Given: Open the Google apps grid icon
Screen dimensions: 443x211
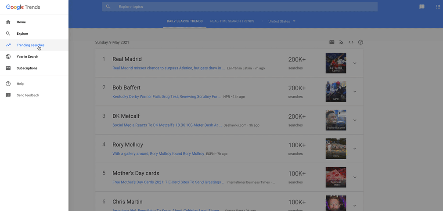Looking at the screenshot, I should (x=438, y=7).
